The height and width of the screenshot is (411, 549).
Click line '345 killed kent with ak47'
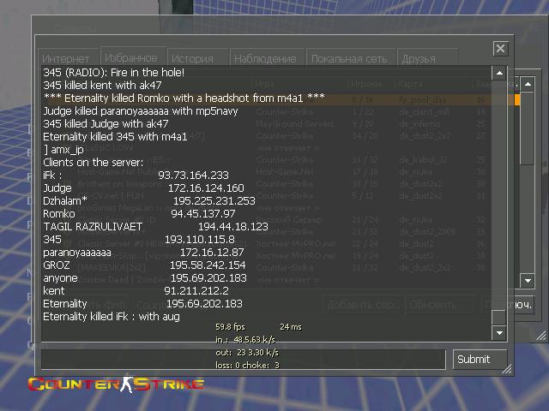coord(102,86)
